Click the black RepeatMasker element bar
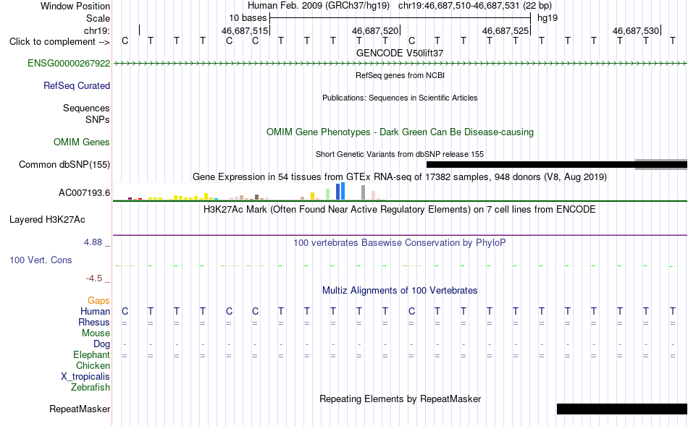 pyautogui.click(x=622, y=409)
